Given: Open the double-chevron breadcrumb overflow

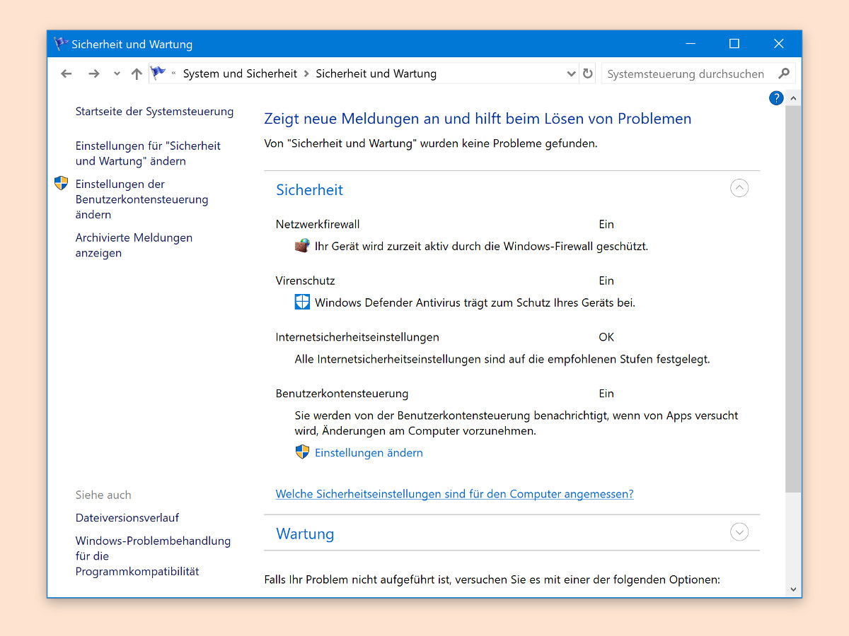Looking at the screenshot, I should coord(173,73).
